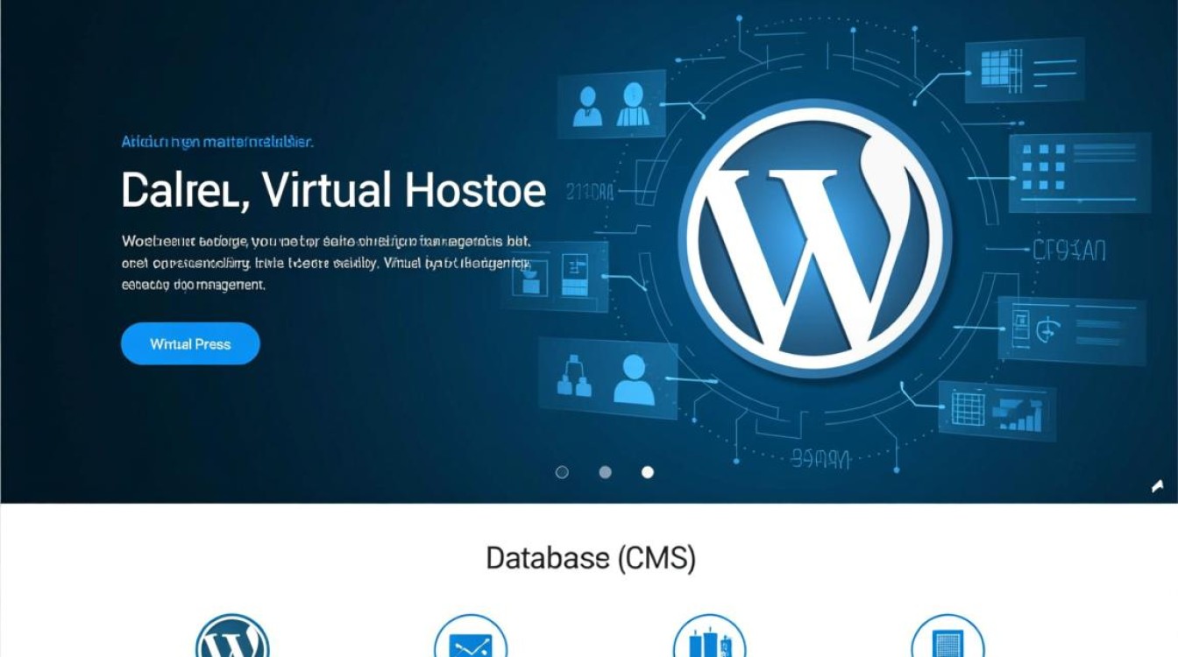The image size is (1178, 657).
Task: Click the small blue tagline link above the headline
Action: click(217, 141)
